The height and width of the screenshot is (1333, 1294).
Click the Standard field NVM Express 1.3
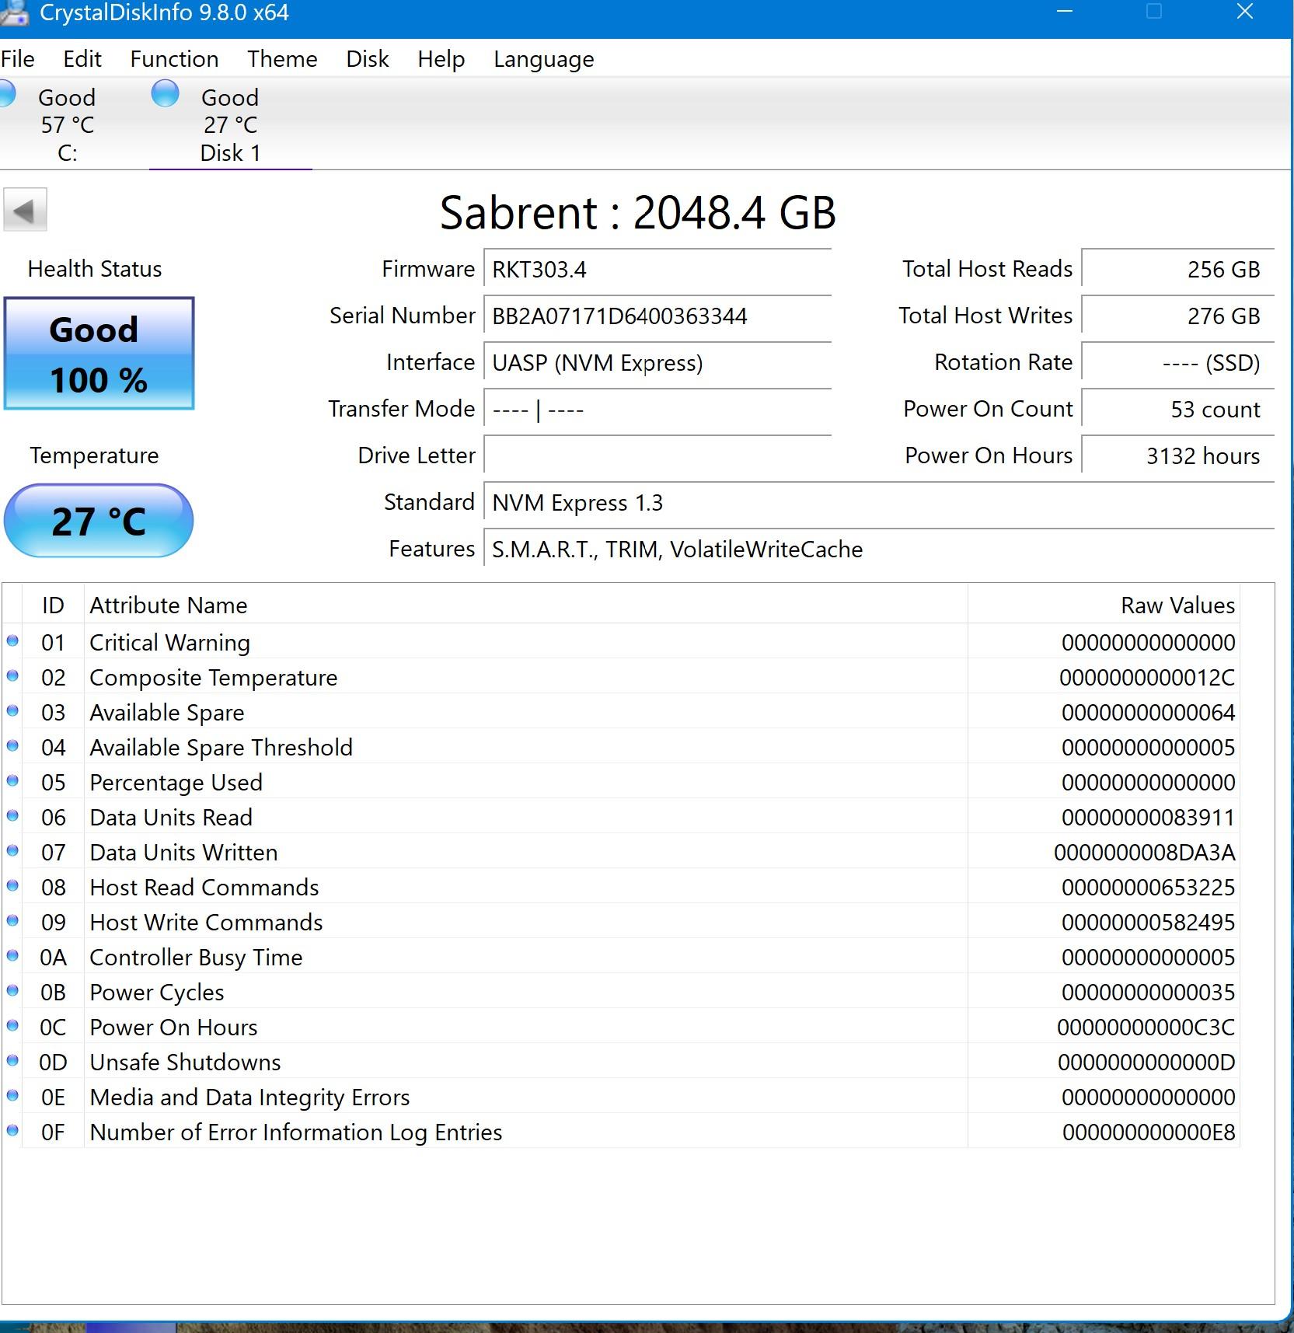click(879, 503)
